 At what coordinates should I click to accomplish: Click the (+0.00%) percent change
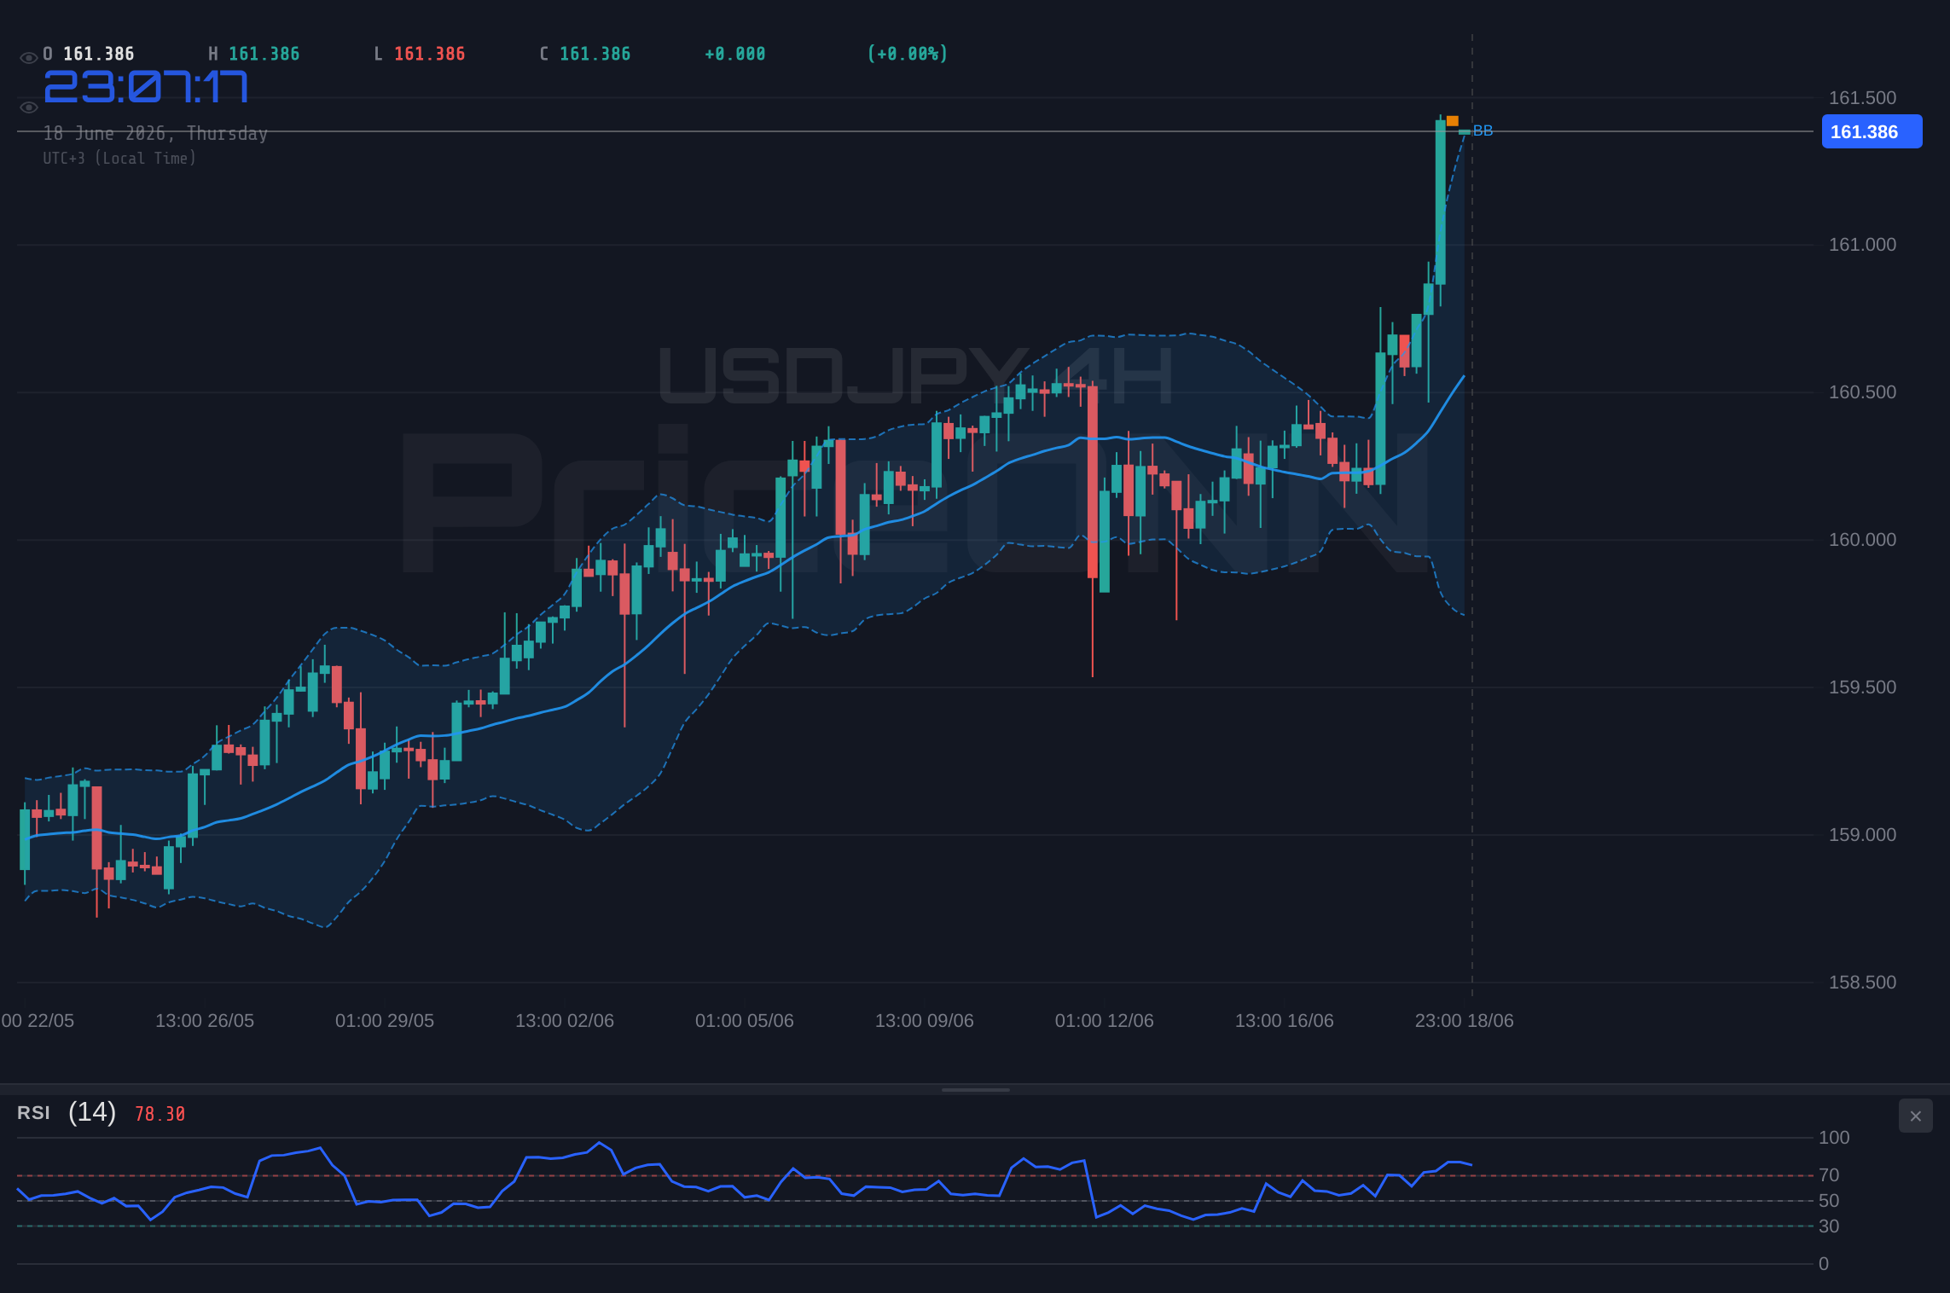[x=908, y=54]
